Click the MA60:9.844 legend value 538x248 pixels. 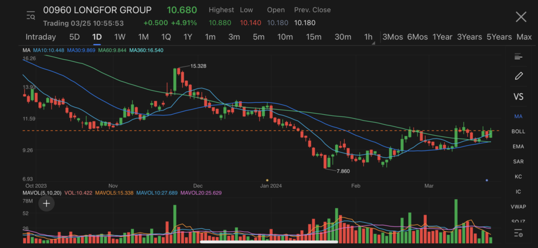tap(112, 50)
